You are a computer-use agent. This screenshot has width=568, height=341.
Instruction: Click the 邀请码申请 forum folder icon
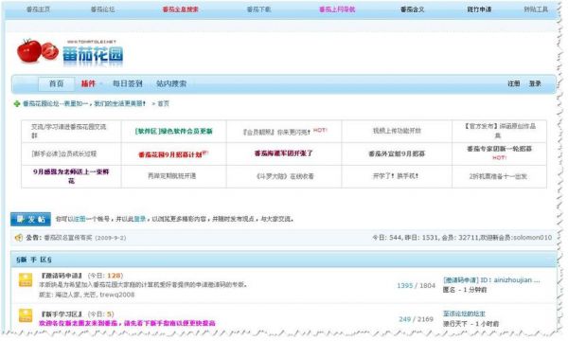(x=26, y=279)
